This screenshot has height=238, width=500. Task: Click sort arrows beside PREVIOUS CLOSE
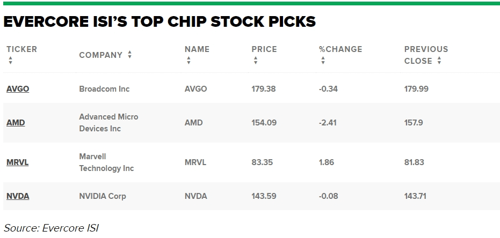439,60
